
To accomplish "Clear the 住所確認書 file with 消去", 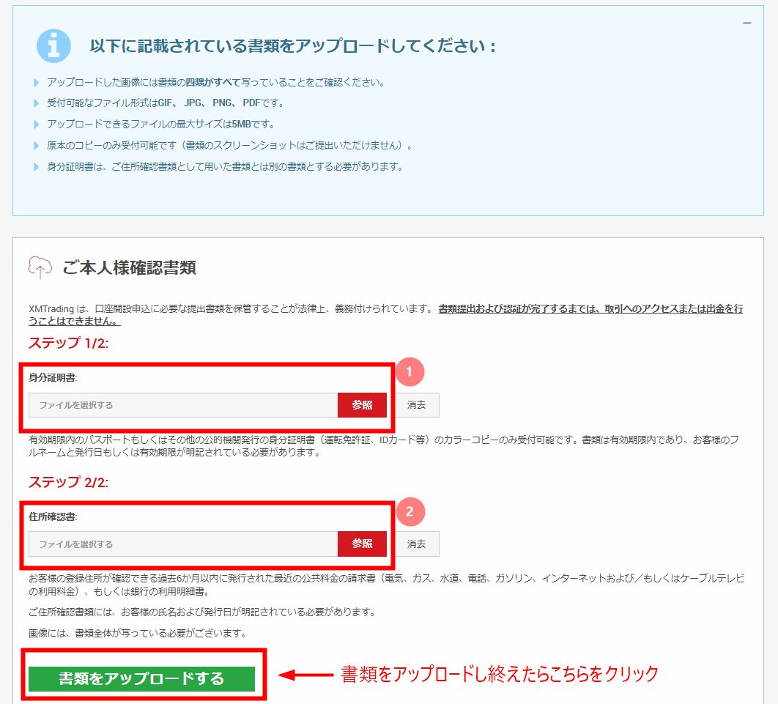I will click(x=417, y=544).
